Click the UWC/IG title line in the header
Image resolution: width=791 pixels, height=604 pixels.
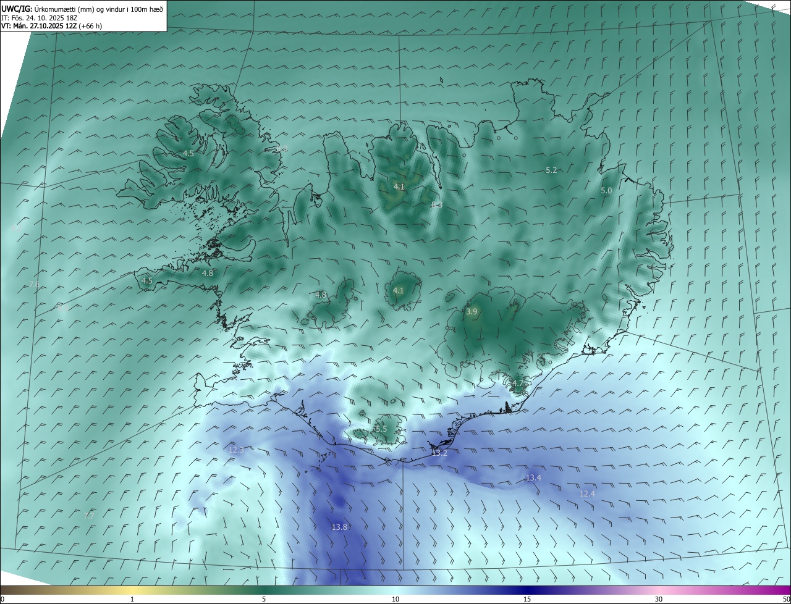click(x=82, y=9)
